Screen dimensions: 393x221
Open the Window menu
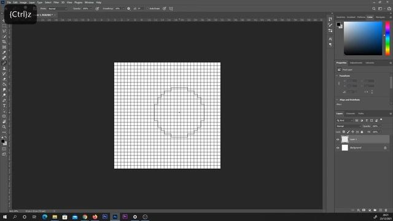[89, 2]
